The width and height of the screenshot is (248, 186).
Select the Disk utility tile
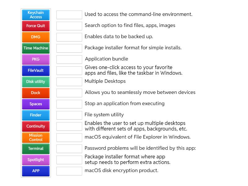click(x=36, y=82)
